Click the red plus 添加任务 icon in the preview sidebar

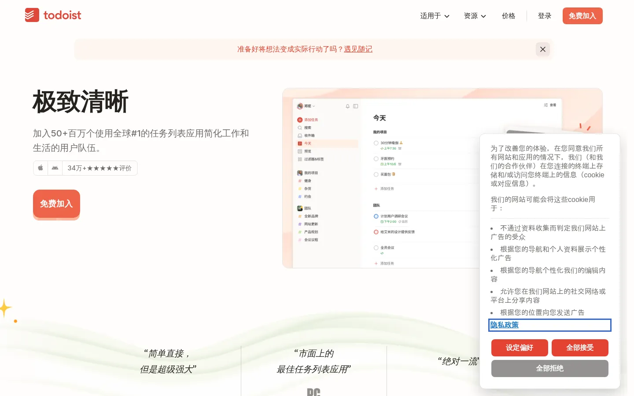tap(300, 120)
